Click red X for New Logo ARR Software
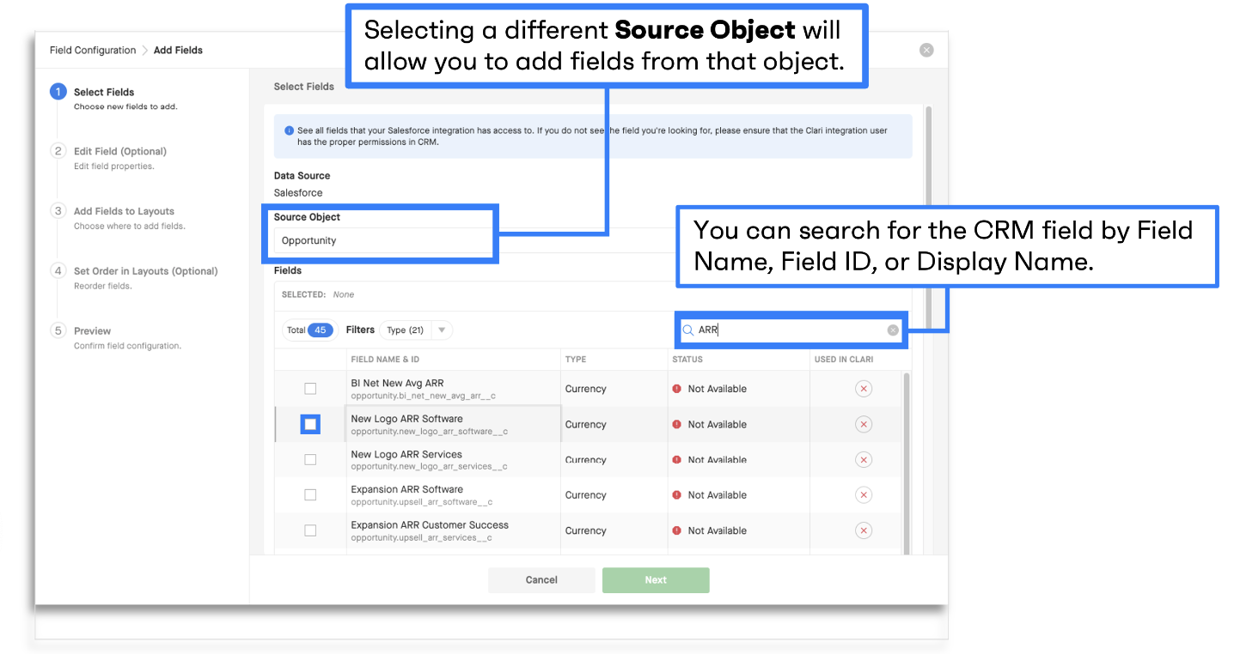The image size is (1234, 654). (864, 424)
